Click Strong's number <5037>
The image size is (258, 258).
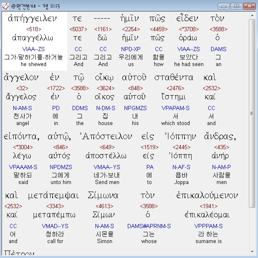pos(78,29)
